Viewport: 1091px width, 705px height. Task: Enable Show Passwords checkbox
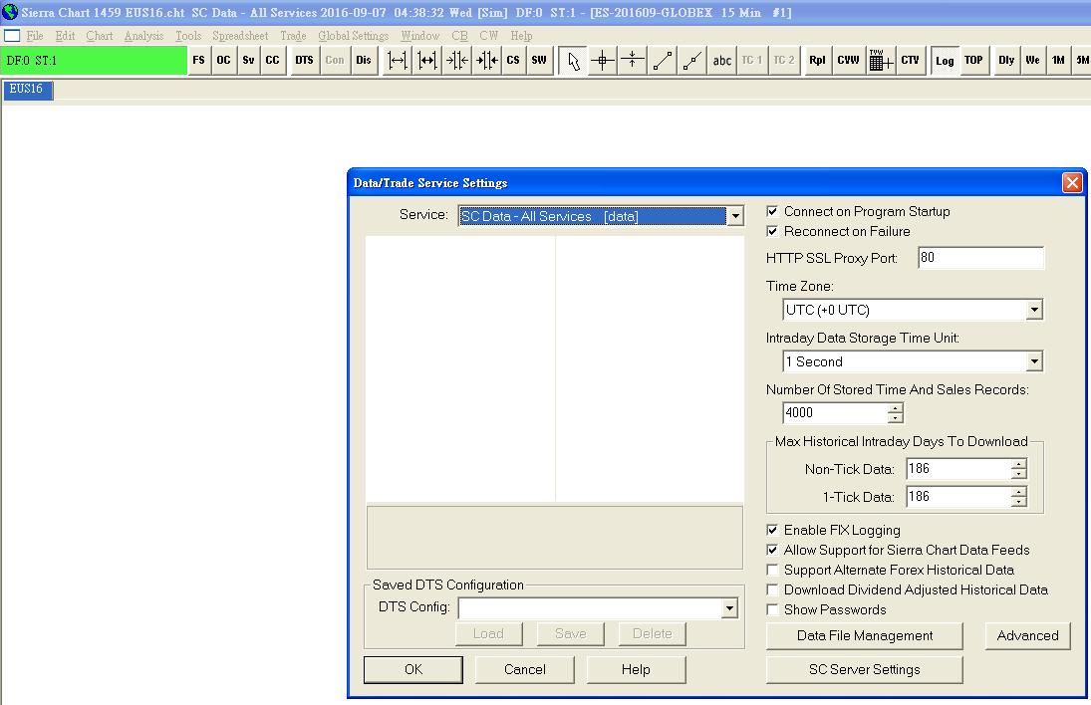[x=772, y=610]
